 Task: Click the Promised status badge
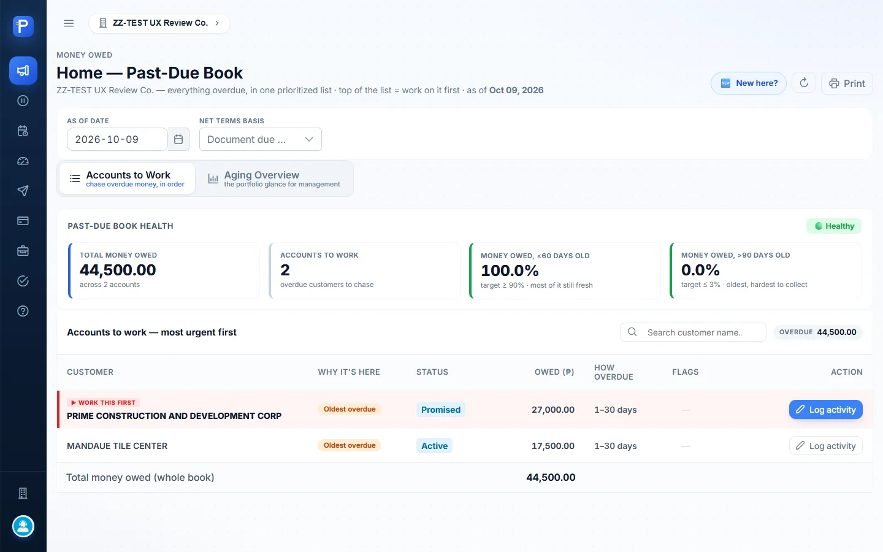tap(441, 410)
